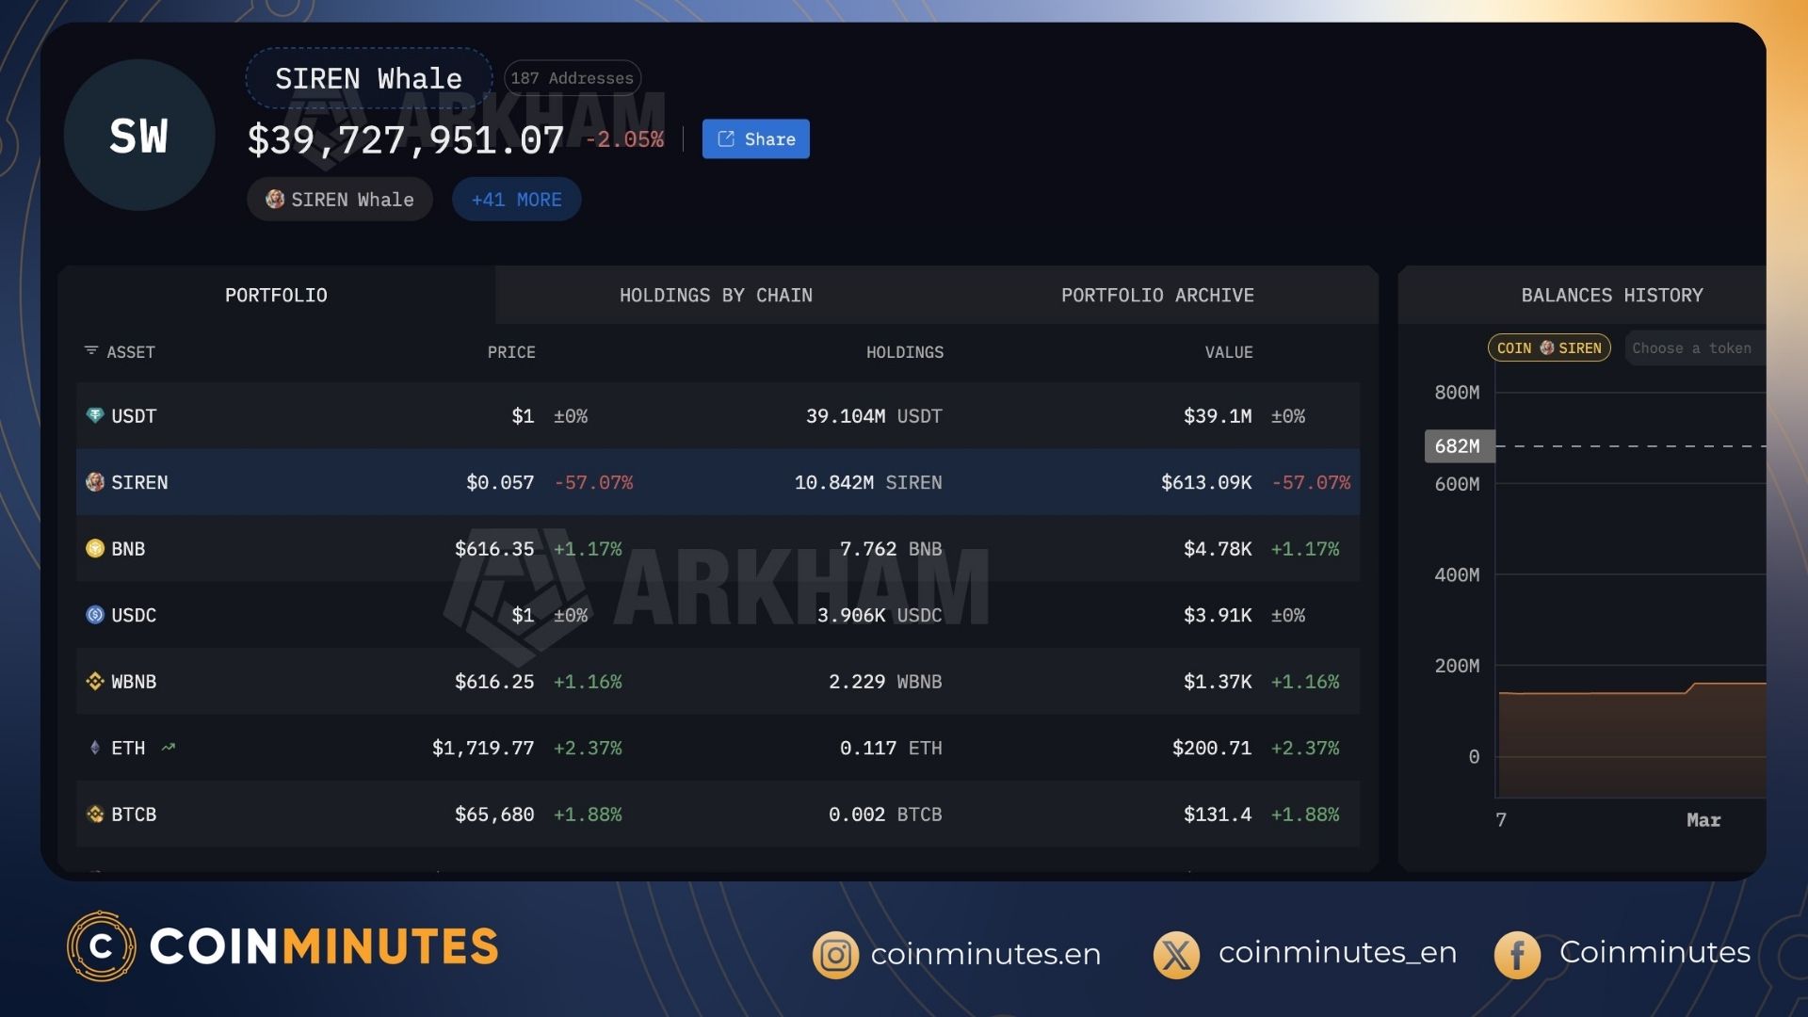
Task: Click the WBNB token icon
Action: 95,681
